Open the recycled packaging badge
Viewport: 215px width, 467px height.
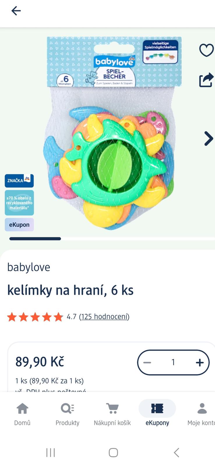tap(19, 203)
